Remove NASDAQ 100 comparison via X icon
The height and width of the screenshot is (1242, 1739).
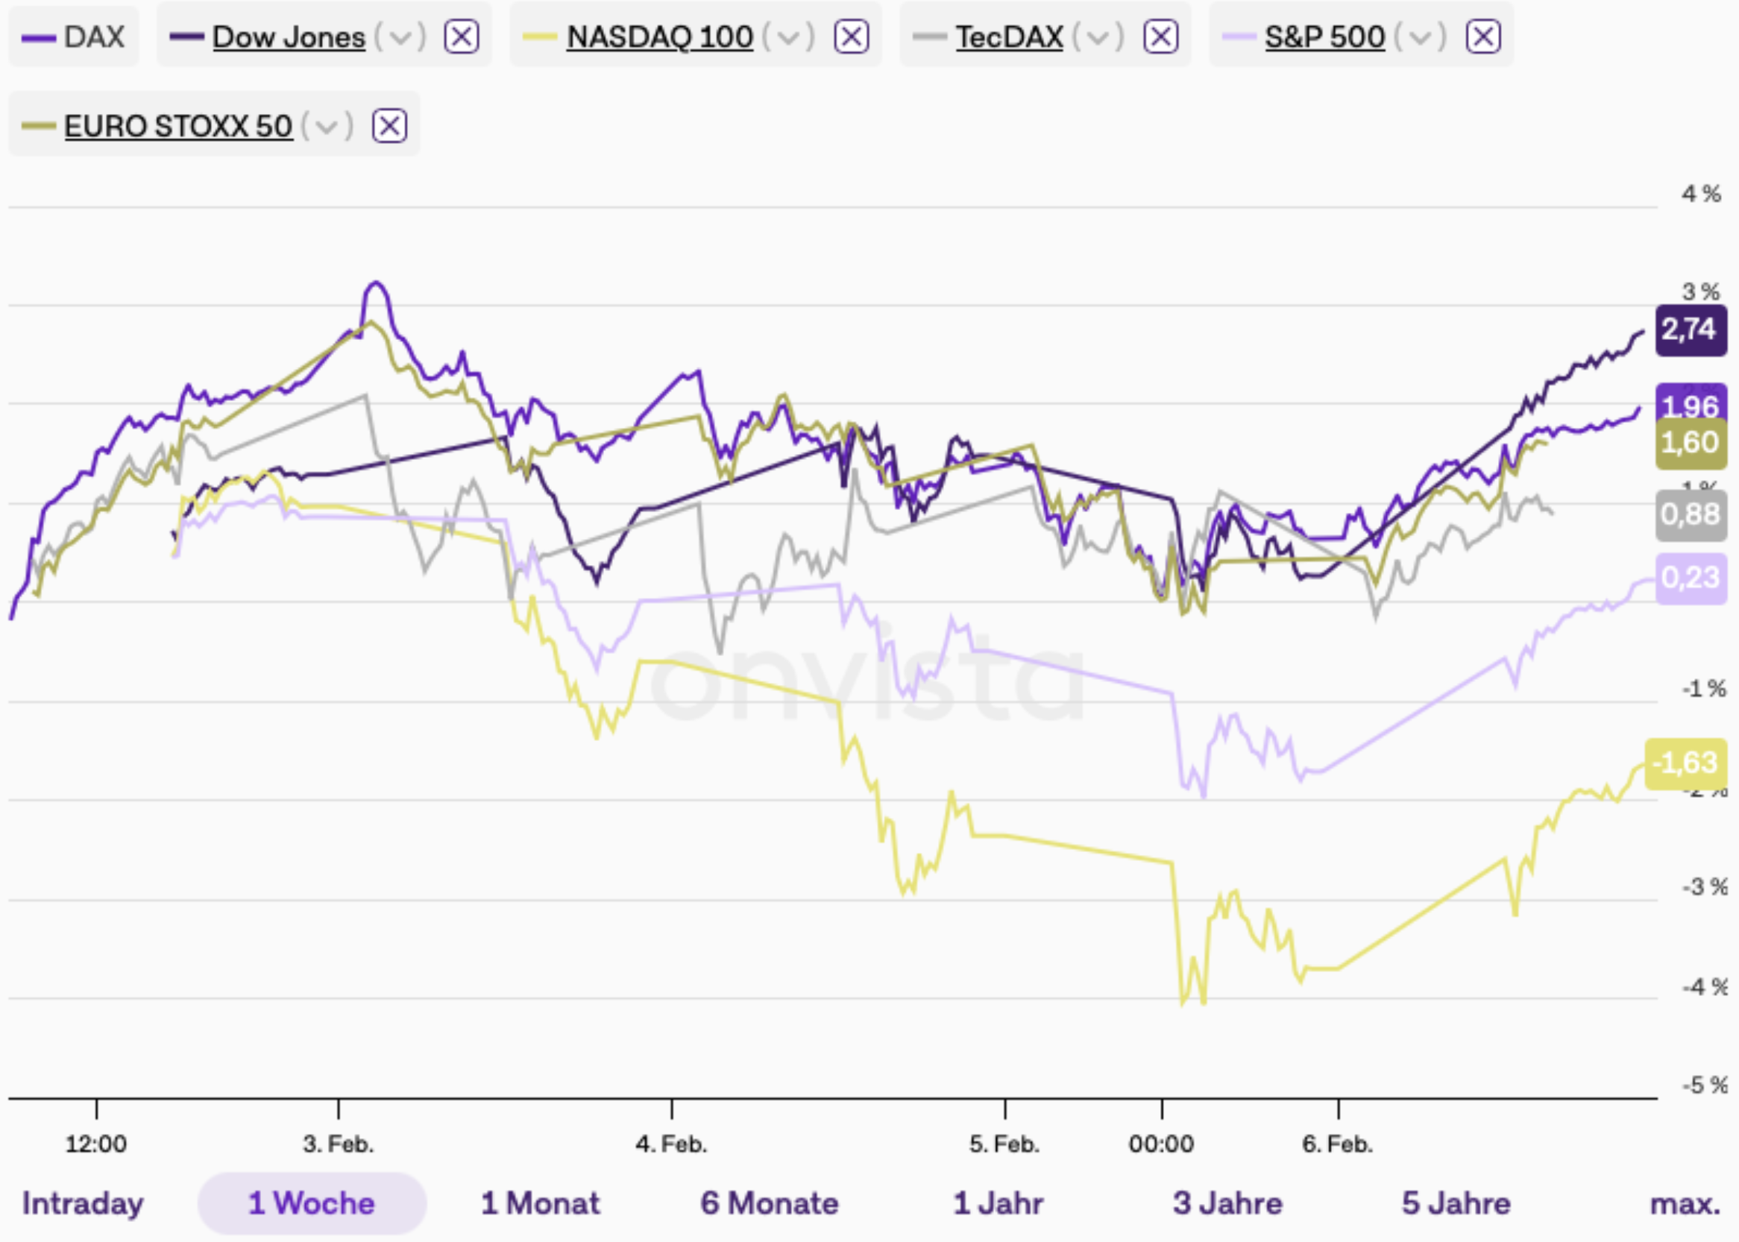pos(851,37)
